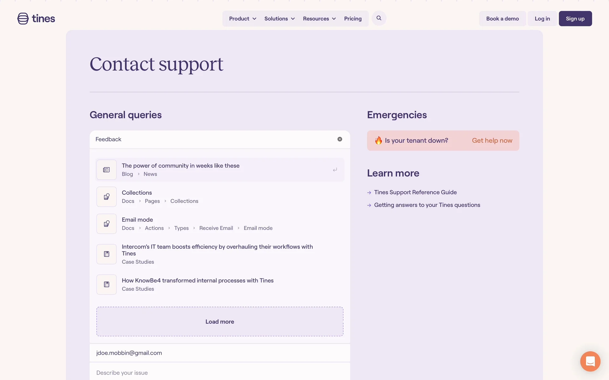
Task: Click the Tines logo
Action: 36,19
